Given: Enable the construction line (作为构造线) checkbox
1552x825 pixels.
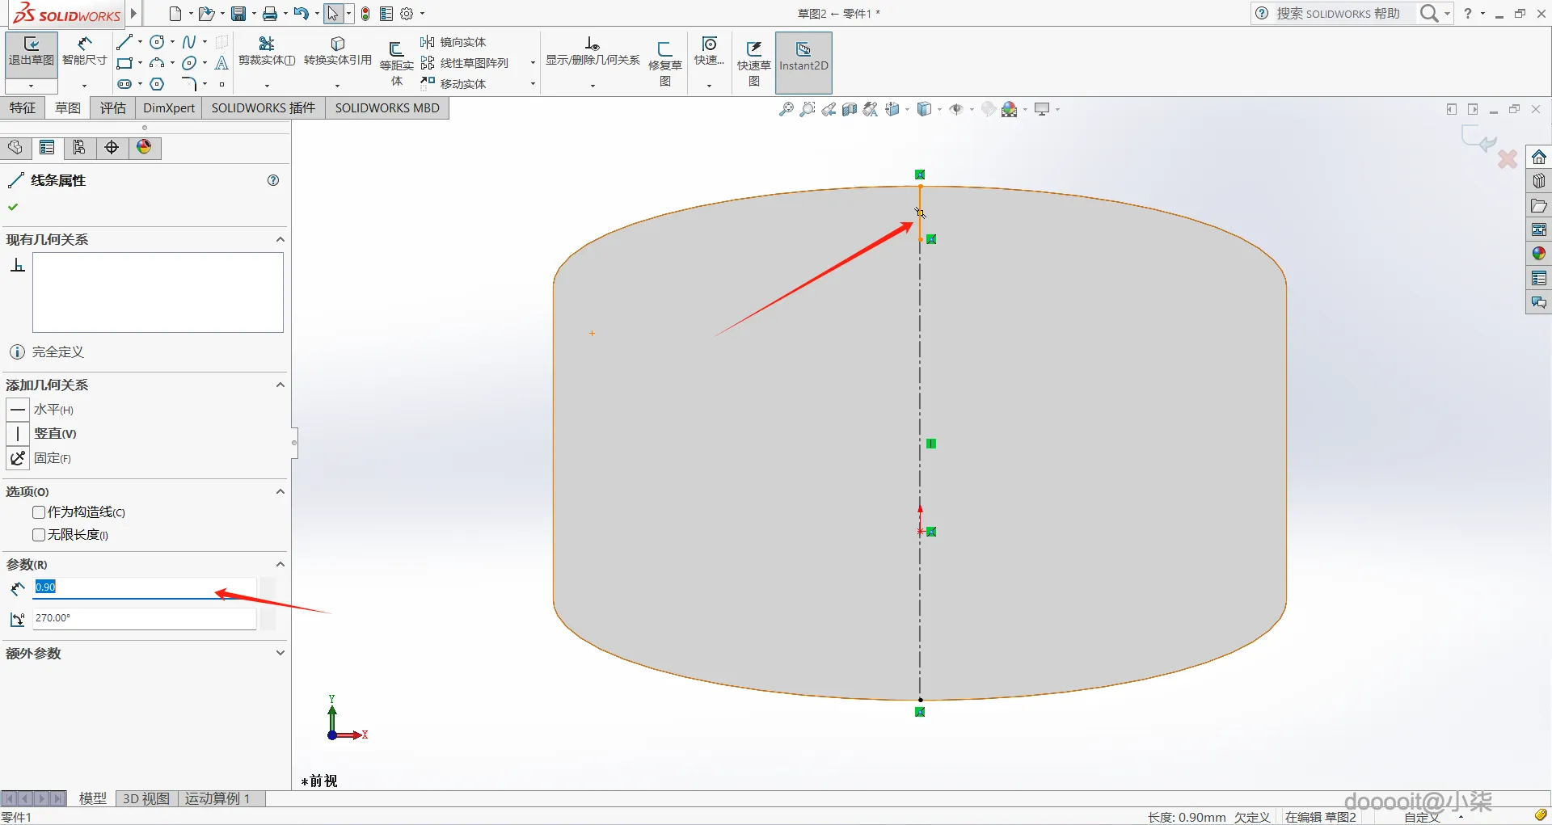Looking at the screenshot, I should point(39,512).
